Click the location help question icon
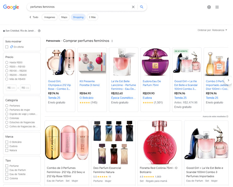 pos(39,31)
